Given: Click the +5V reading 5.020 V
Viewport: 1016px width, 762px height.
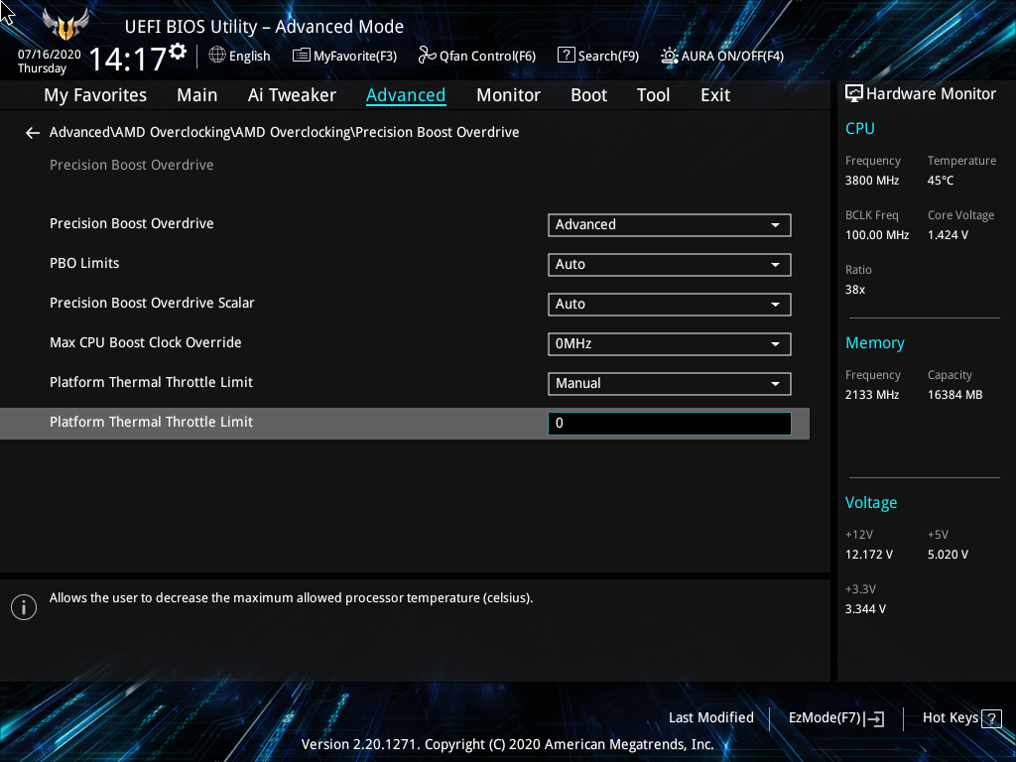Looking at the screenshot, I should [x=948, y=555].
